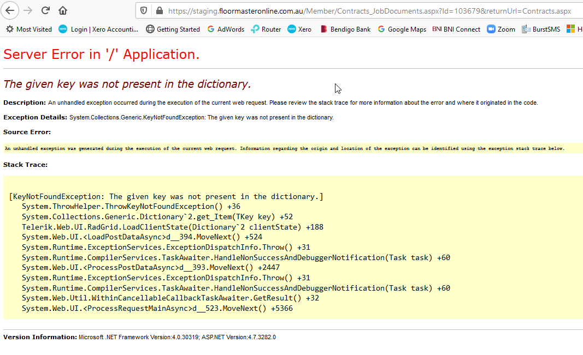This screenshot has height=355, width=583.
Task: Open the BNI Connect bookmark
Action: click(x=456, y=29)
